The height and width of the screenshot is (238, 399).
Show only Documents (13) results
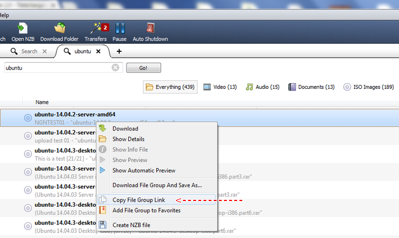[x=311, y=87]
